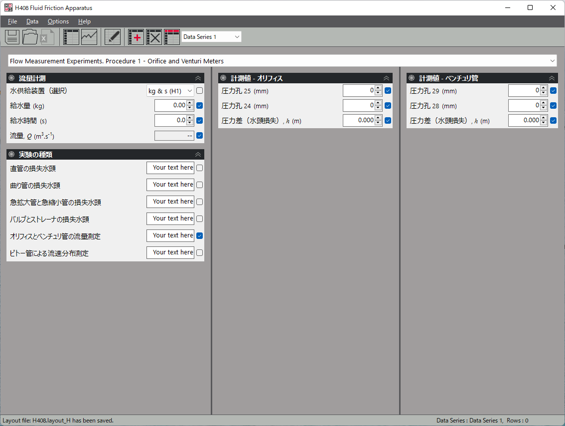Click the gear icon of 実験の種類 panel

[11, 154]
